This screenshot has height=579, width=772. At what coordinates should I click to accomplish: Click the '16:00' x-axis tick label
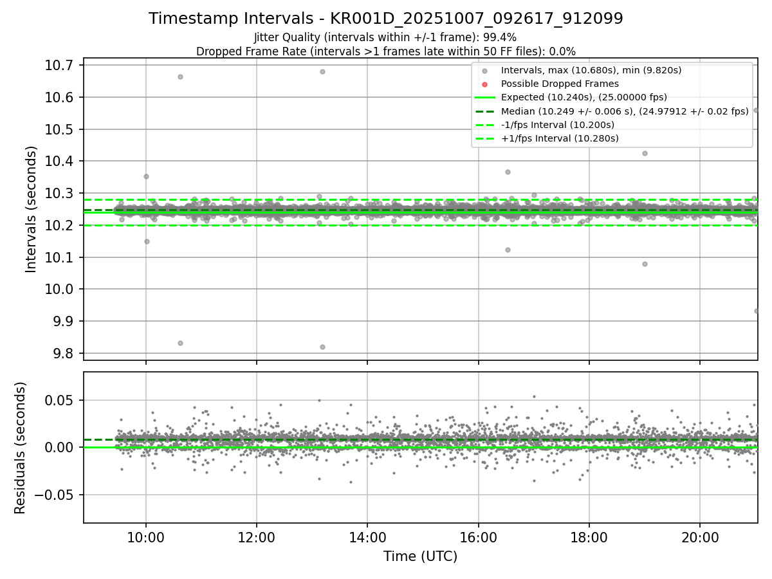click(x=478, y=537)
